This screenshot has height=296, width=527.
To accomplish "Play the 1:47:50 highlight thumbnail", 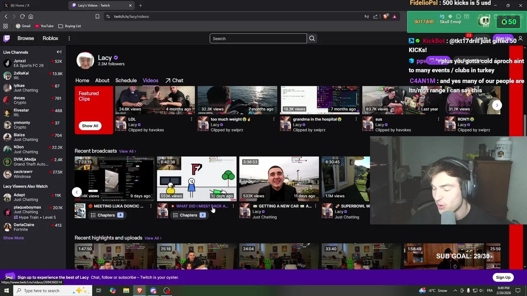I will pyautogui.click(x=114, y=257).
